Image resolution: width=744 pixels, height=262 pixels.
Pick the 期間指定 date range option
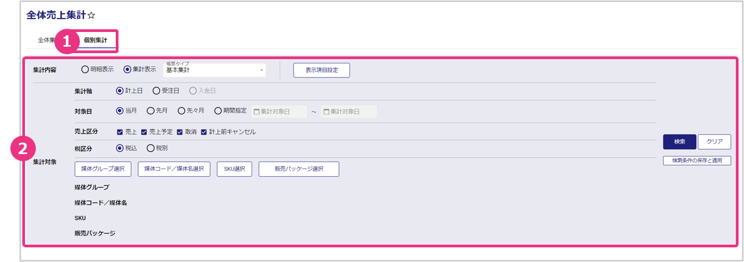coord(218,111)
